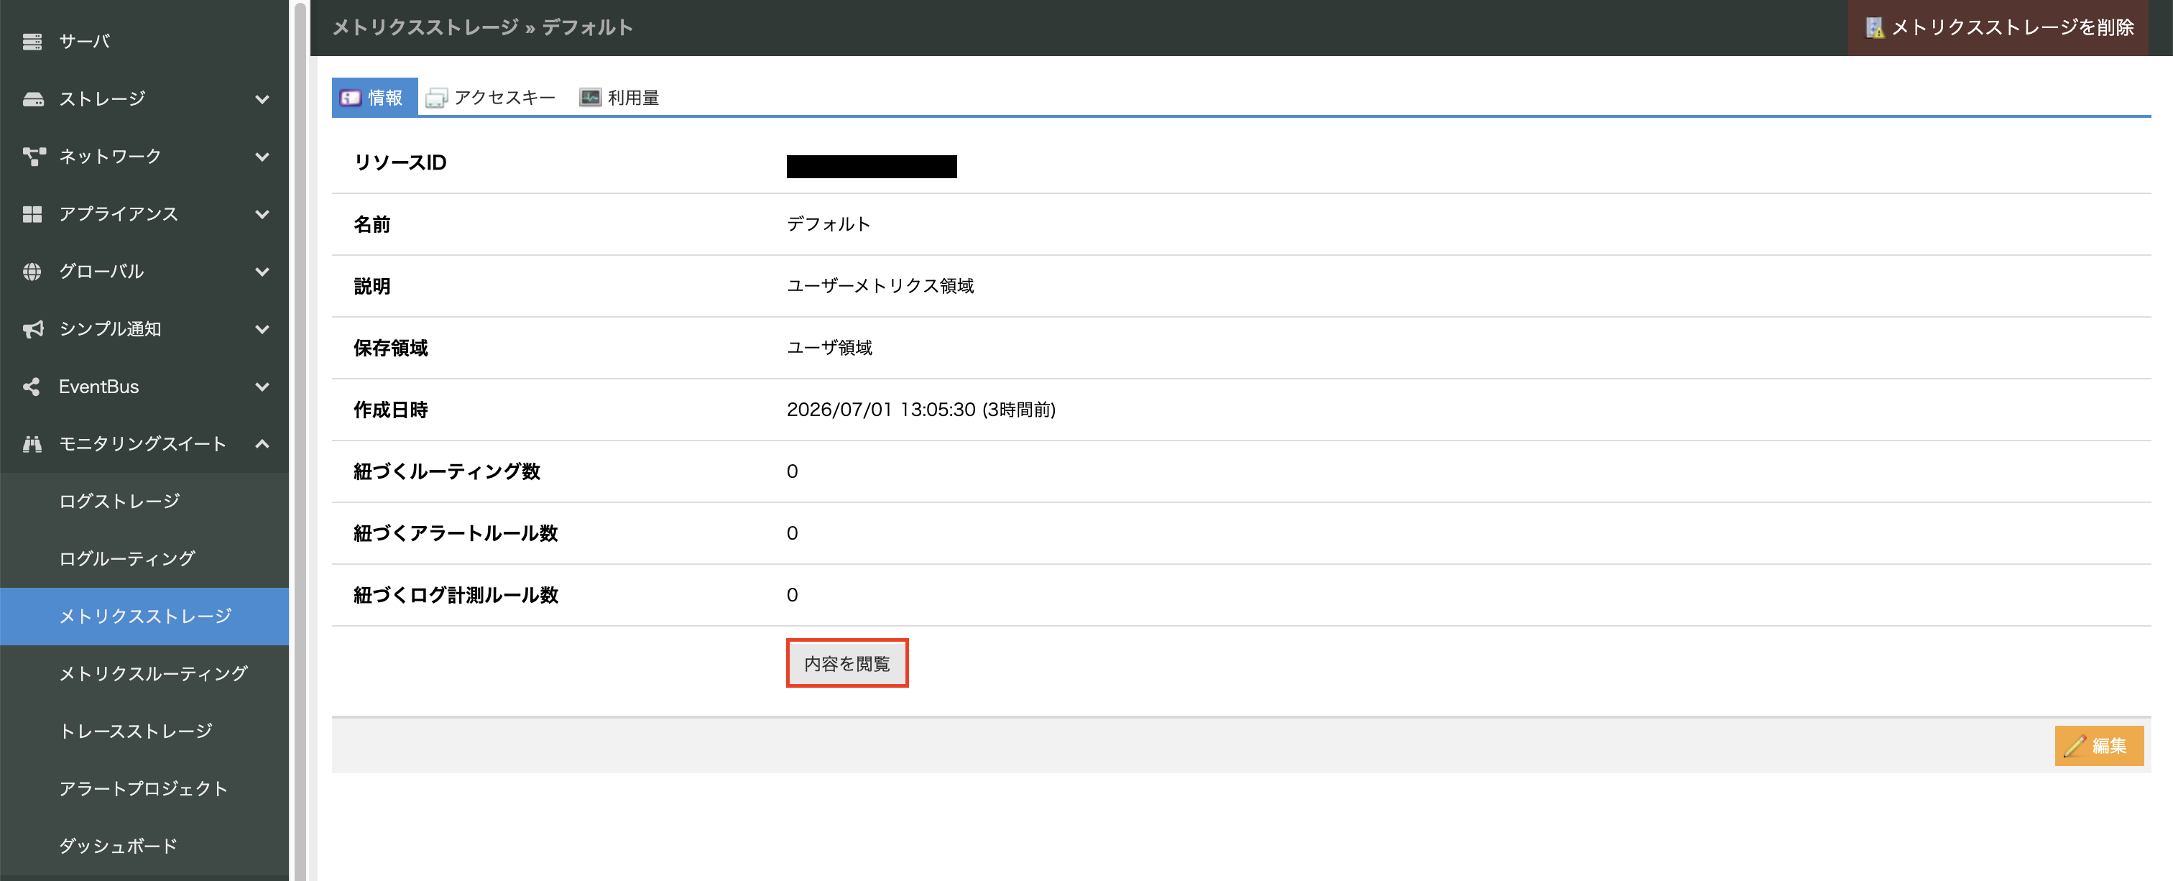Click the モニタリングスイート binoculars icon
The height and width of the screenshot is (881, 2173).
coord(32,444)
